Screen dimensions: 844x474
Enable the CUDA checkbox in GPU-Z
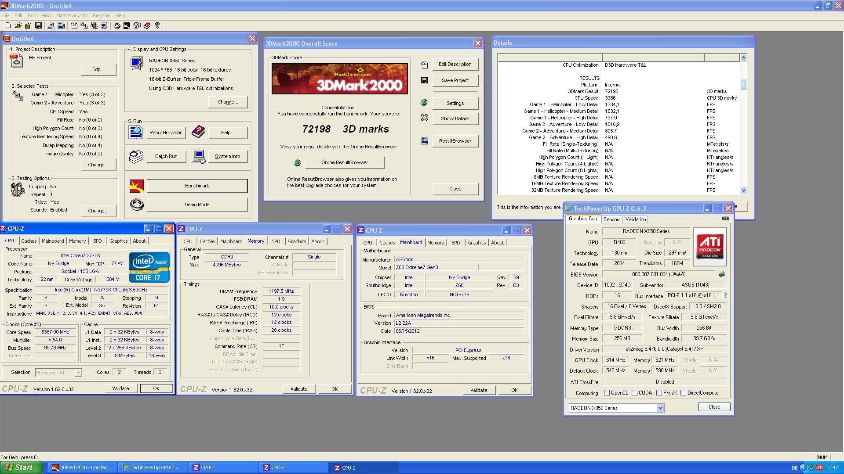[x=635, y=393]
